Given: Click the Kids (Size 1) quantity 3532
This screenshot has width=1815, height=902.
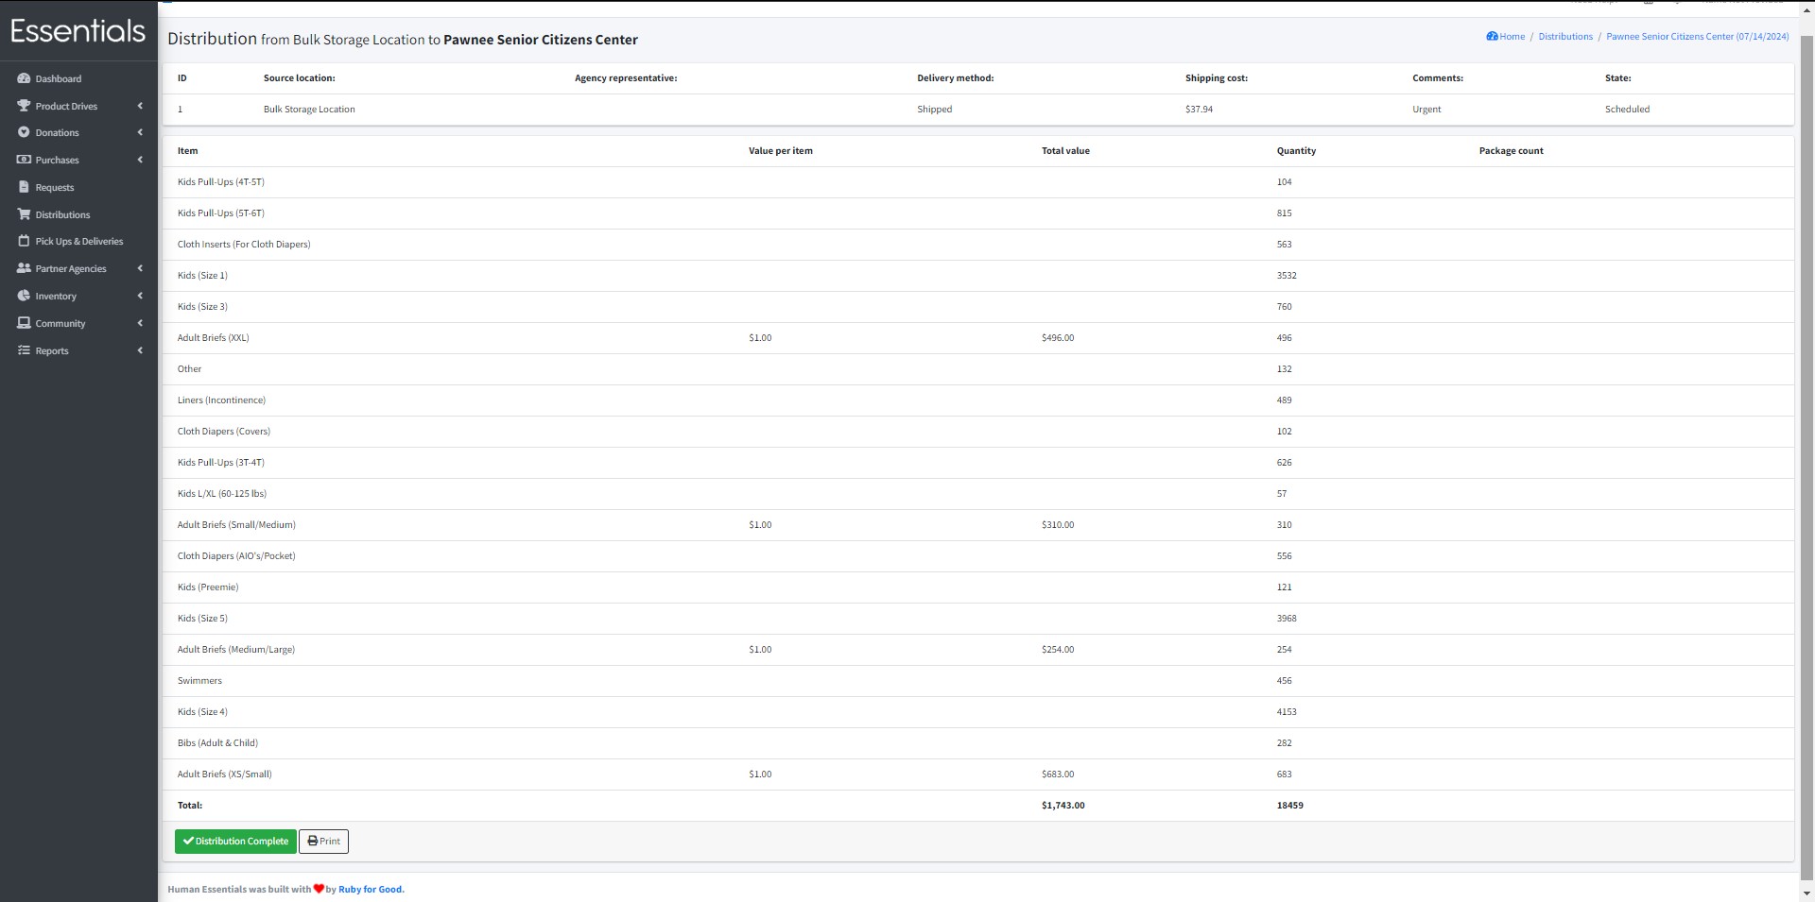Looking at the screenshot, I should coord(1287,275).
